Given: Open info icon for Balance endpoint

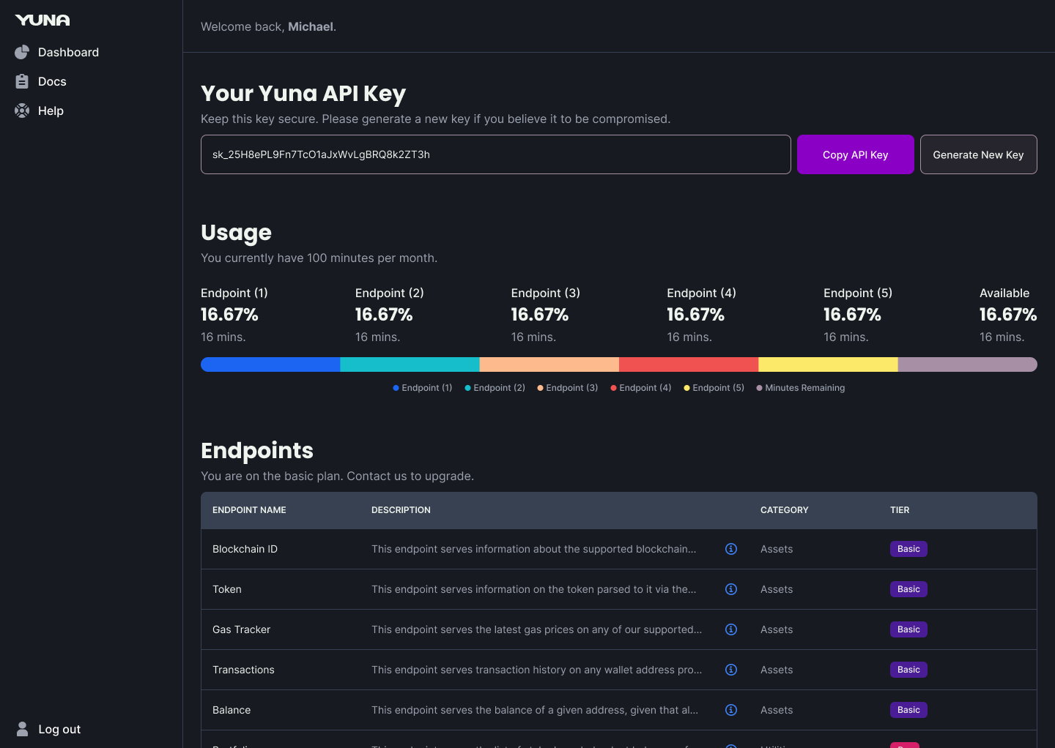Looking at the screenshot, I should [x=731, y=710].
